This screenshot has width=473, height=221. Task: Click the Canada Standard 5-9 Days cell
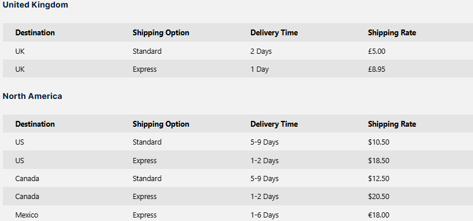pyautogui.click(x=265, y=178)
